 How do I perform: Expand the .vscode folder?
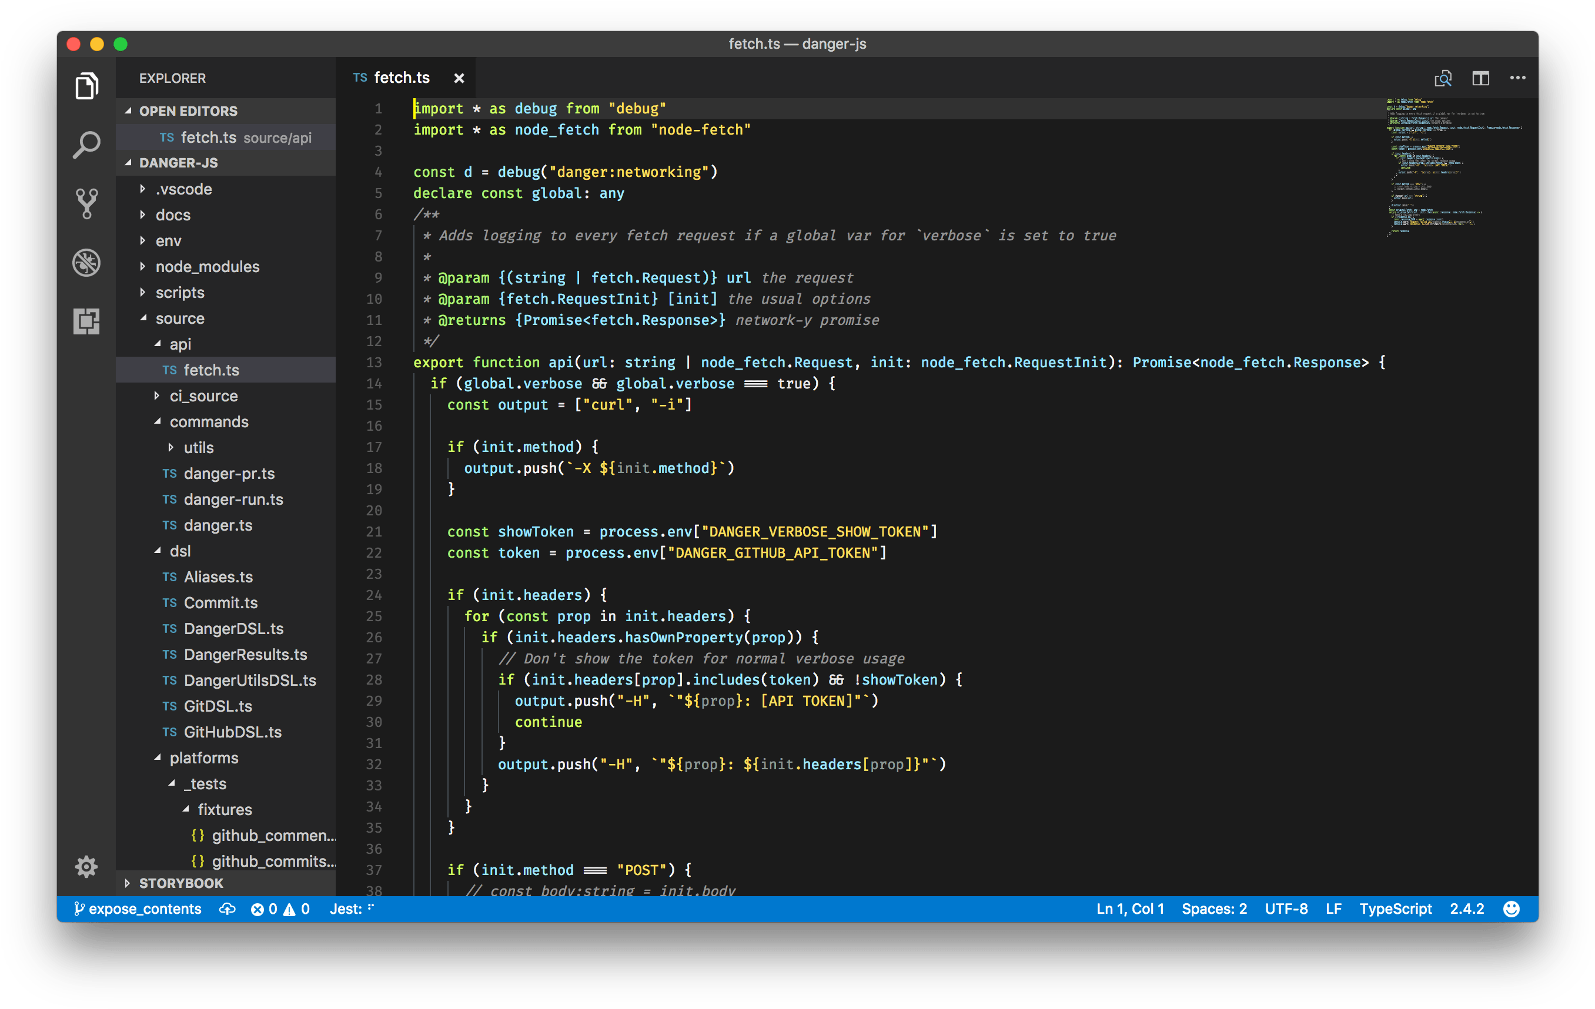pyautogui.click(x=226, y=189)
